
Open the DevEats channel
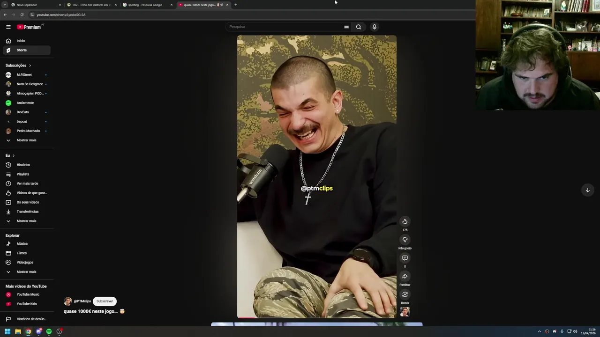click(x=26, y=112)
